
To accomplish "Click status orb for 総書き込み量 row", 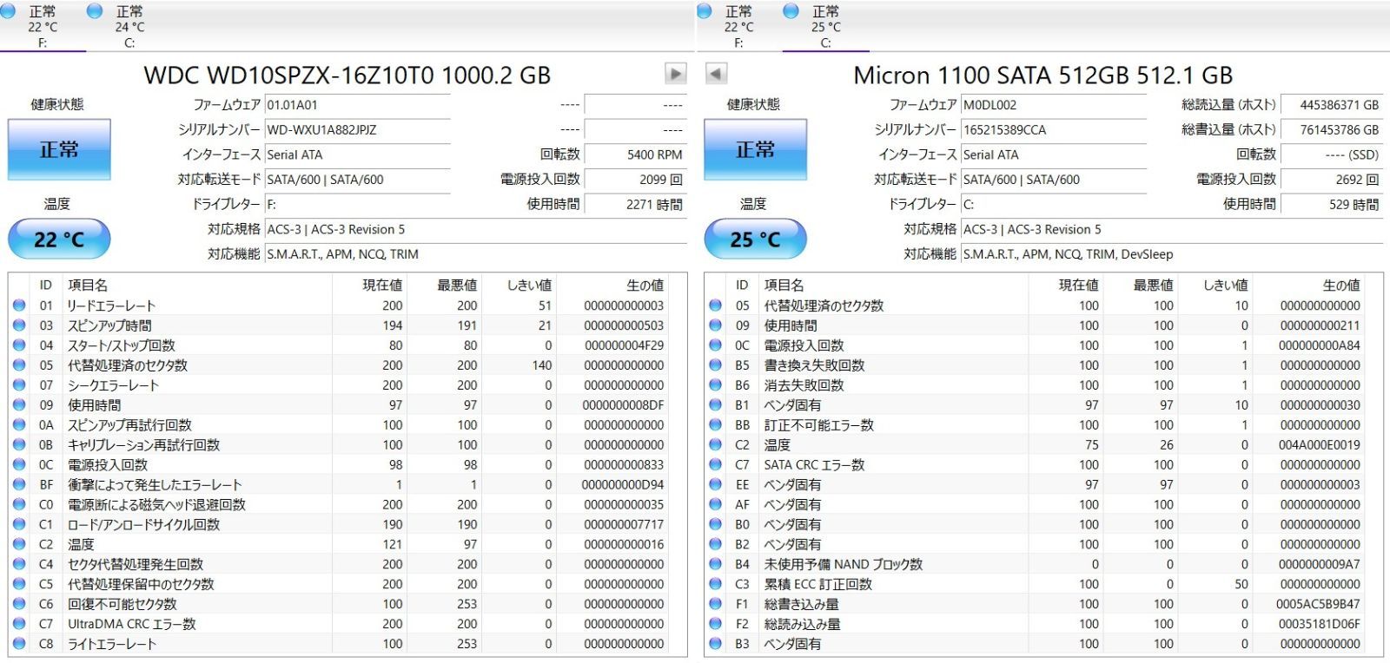I will (715, 604).
